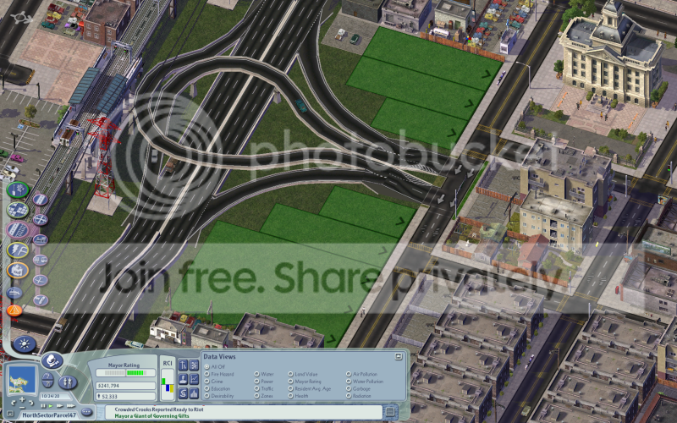Select the bus and mass transit submenu button
This screenshot has width=677, height=423.
(40, 260)
